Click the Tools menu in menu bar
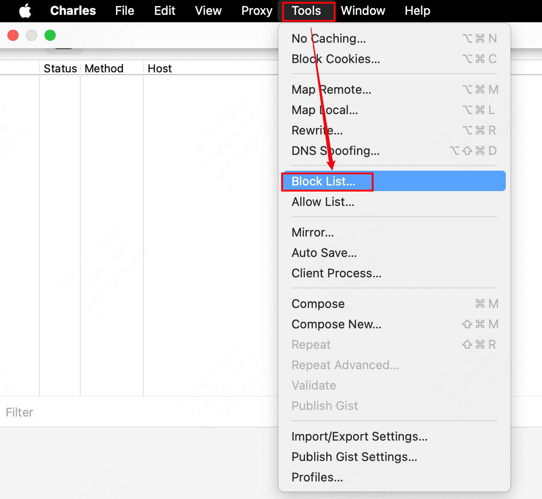 pyautogui.click(x=306, y=11)
